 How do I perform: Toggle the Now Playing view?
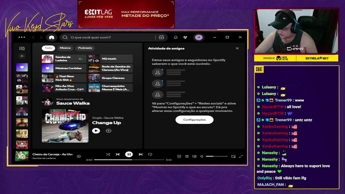coord(179,156)
